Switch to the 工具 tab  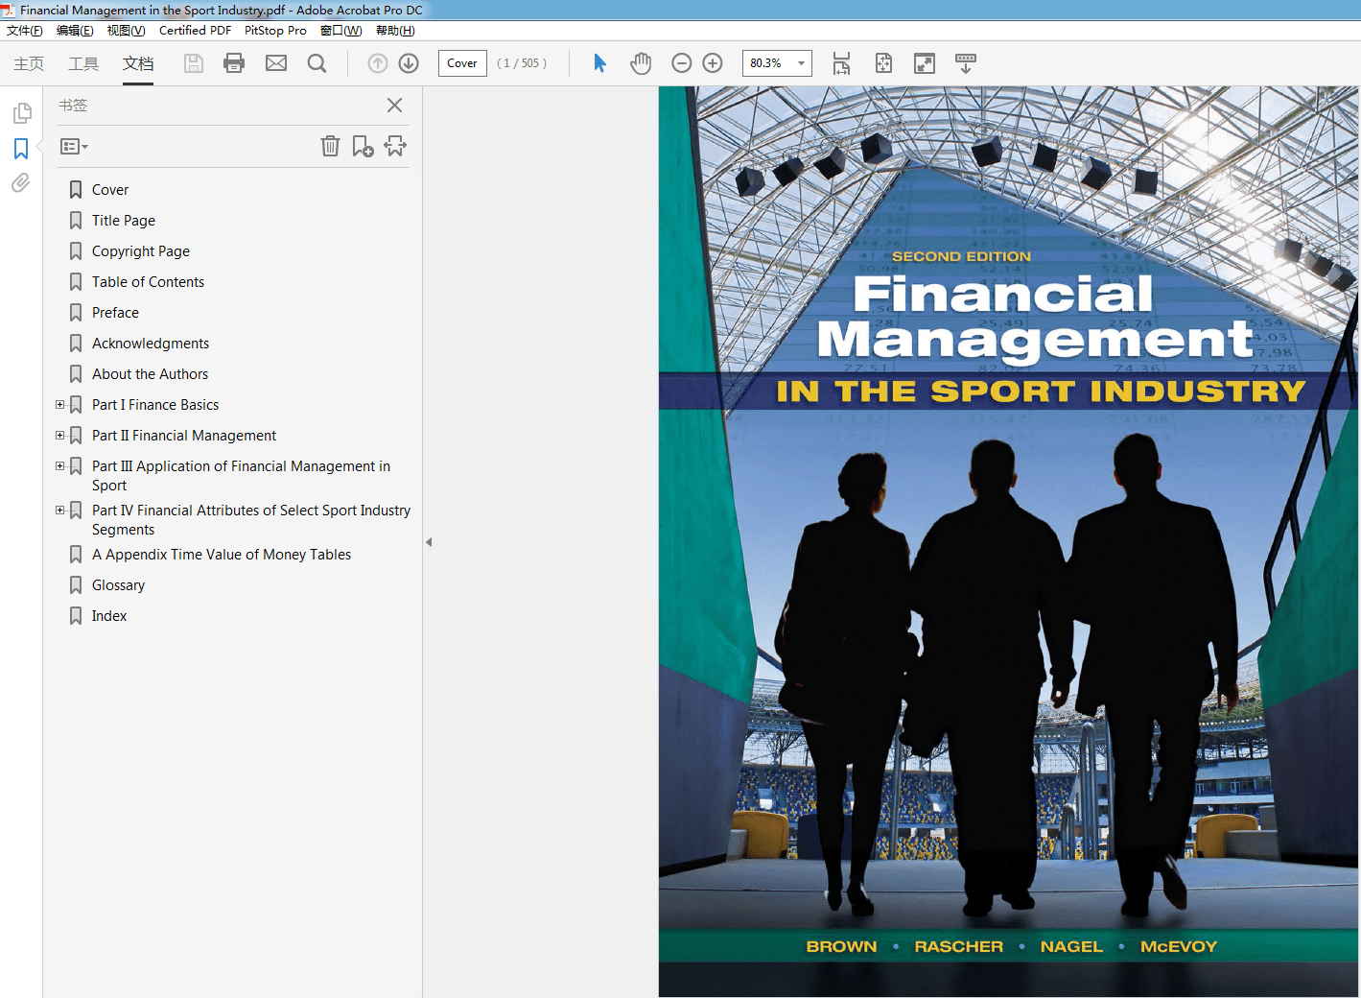(82, 63)
